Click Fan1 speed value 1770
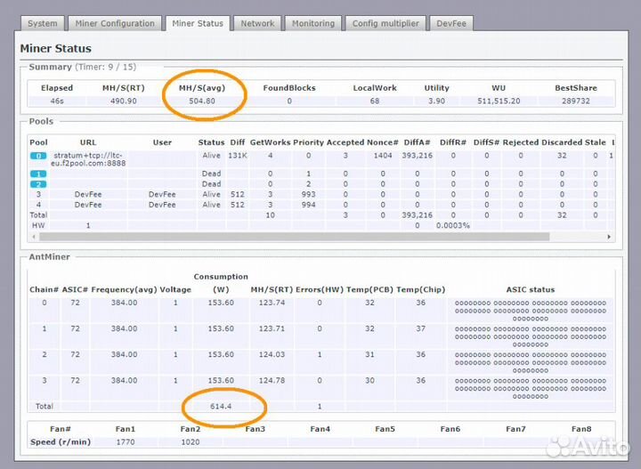The image size is (641, 469). click(125, 441)
